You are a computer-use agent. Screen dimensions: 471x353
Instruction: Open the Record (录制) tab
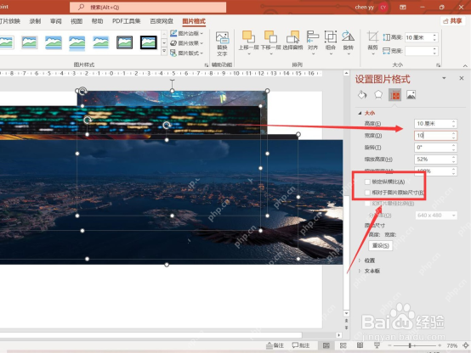pyautogui.click(x=35, y=21)
